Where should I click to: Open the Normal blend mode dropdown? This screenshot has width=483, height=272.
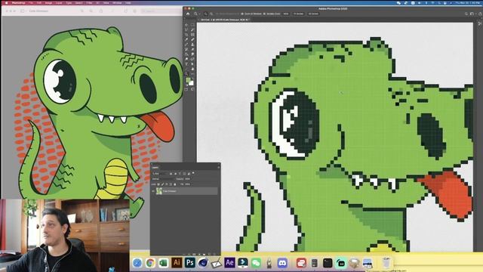coord(163,179)
